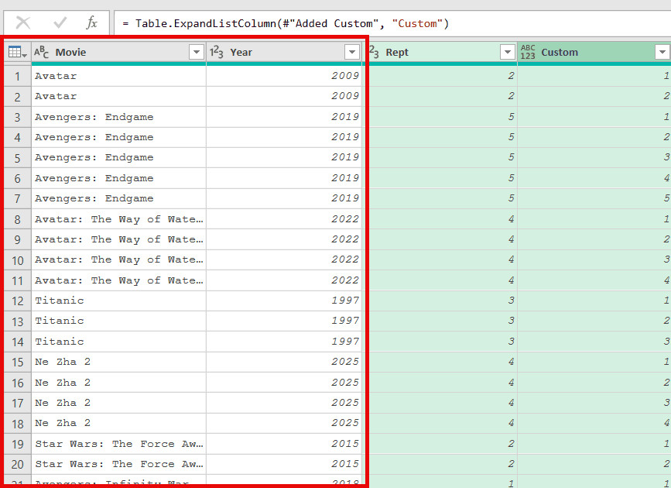Viewport: 671px width, 488px height.
Task: Confirm formula with the checkmark icon
Action: click(x=60, y=23)
